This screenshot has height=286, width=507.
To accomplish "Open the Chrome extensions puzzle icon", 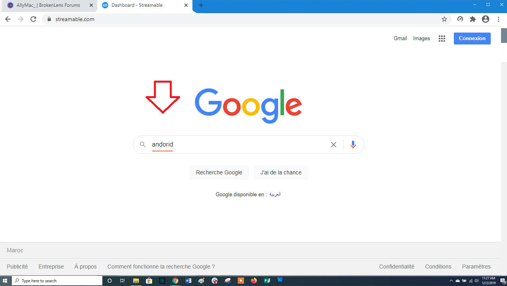I will click(x=473, y=19).
